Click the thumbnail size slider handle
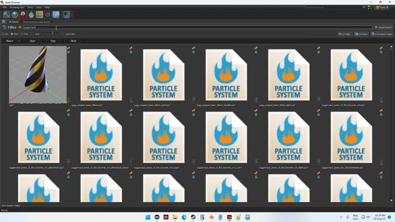The width and height of the screenshot is (395, 222). [53, 33]
